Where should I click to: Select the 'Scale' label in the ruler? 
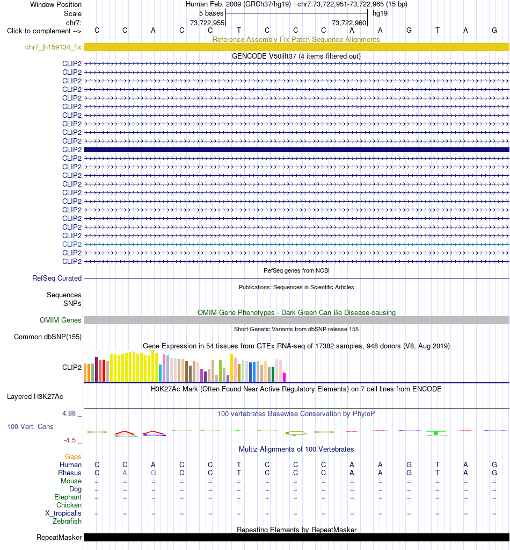[72, 13]
